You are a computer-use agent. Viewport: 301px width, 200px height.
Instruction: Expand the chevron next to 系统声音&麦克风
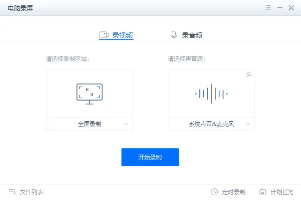pos(248,124)
